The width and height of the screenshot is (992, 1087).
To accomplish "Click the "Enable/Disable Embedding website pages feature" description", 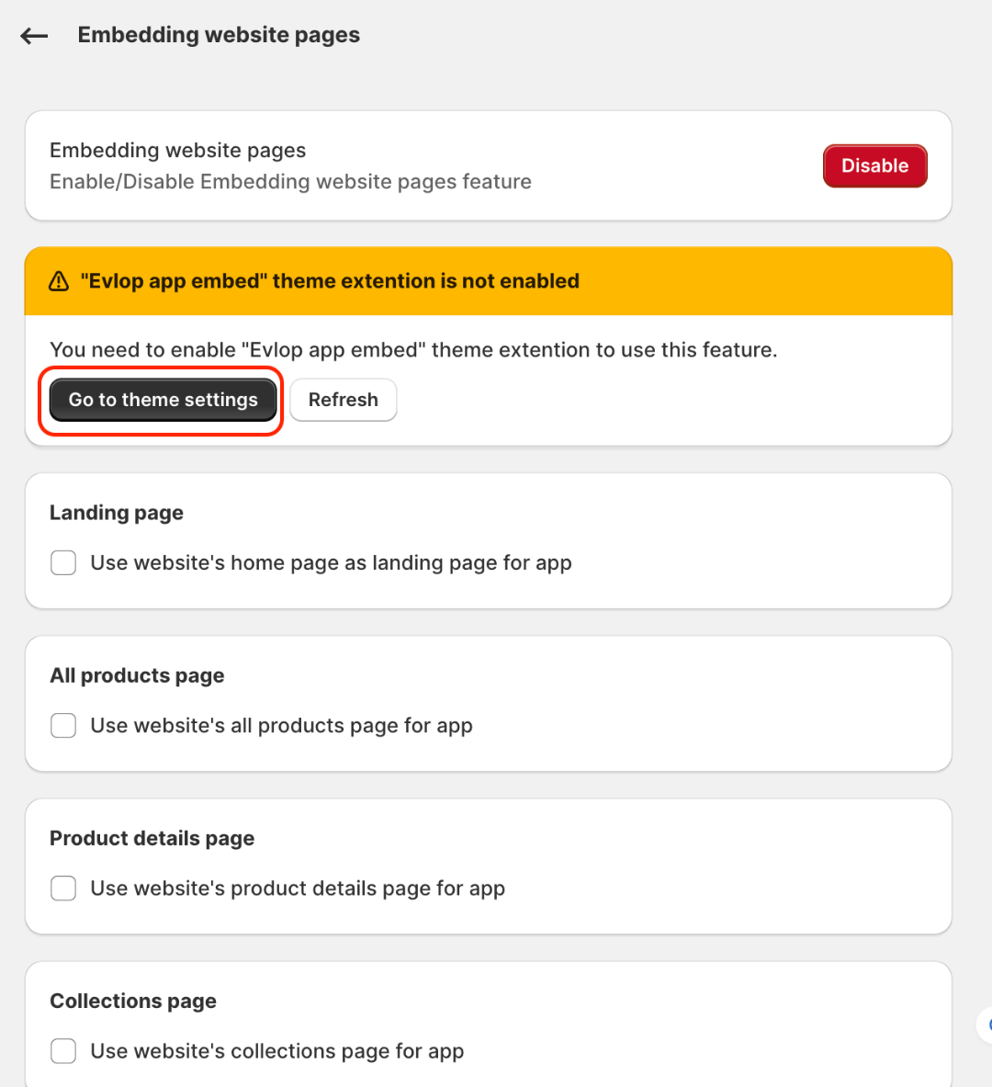I will click(x=290, y=182).
